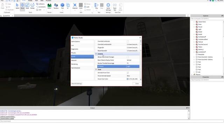Click the Group button
Viewport: 224px width, 126px height.
coord(87,4)
